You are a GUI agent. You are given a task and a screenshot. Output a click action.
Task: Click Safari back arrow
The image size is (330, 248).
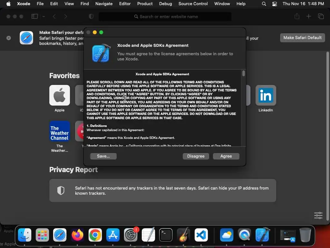[54, 16]
